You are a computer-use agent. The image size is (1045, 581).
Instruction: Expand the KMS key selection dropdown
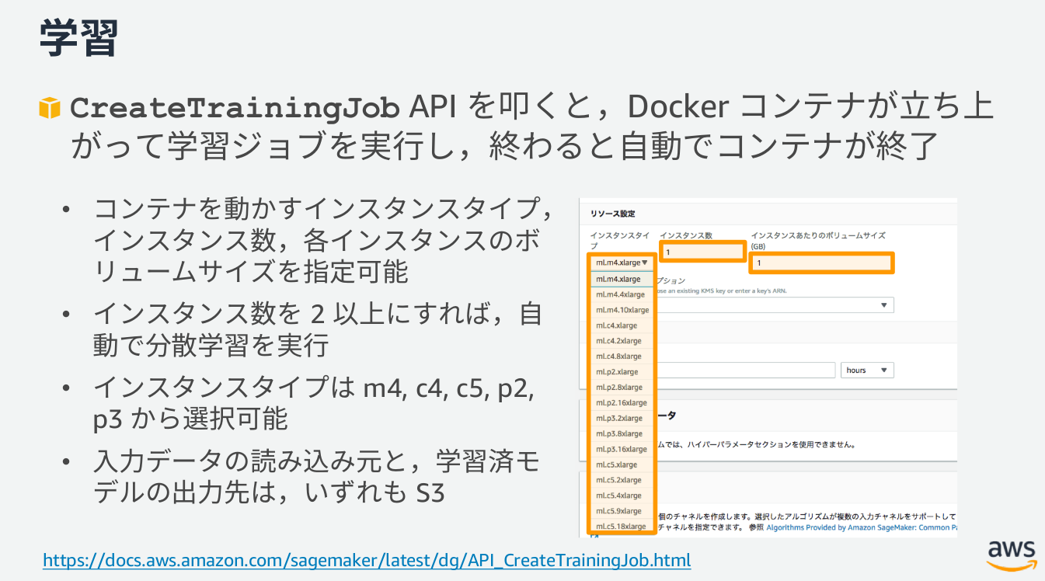pyautogui.click(x=775, y=305)
